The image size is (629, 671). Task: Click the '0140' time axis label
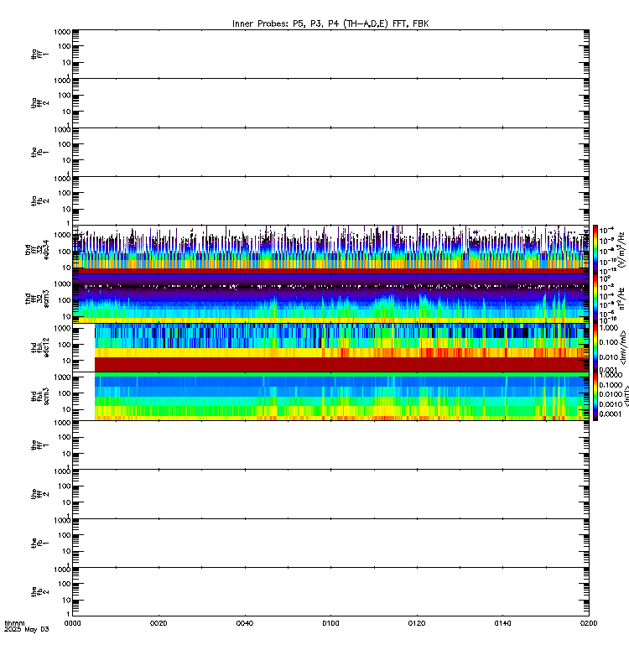pyautogui.click(x=502, y=623)
